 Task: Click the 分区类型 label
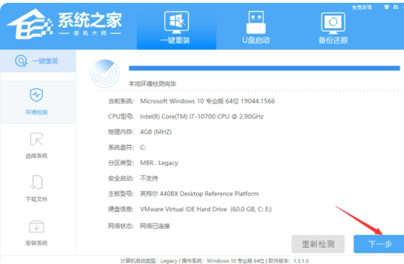(121, 163)
